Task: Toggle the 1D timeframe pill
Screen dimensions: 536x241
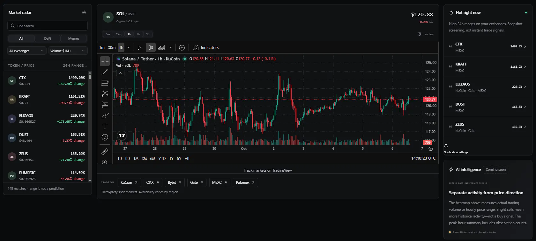Action: coord(148,34)
